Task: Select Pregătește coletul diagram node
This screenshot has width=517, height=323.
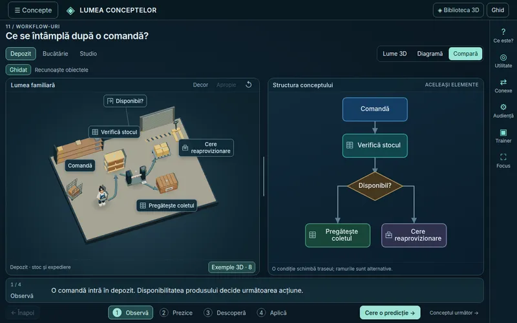Action: tap(337, 235)
